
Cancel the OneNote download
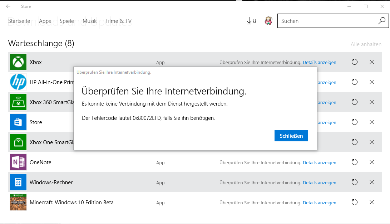point(372,162)
